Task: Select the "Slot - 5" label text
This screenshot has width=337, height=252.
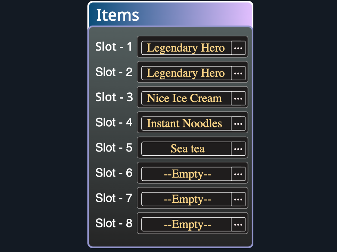Action: tap(114, 148)
